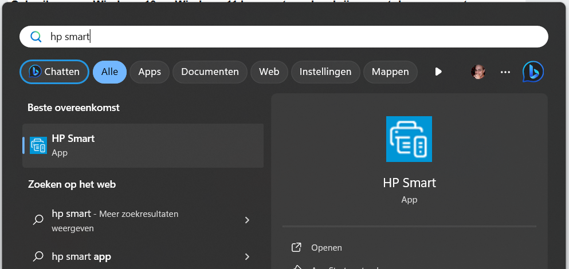Click the search icon beside 'hp smart app'
The height and width of the screenshot is (269, 569).
coord(38,256)
